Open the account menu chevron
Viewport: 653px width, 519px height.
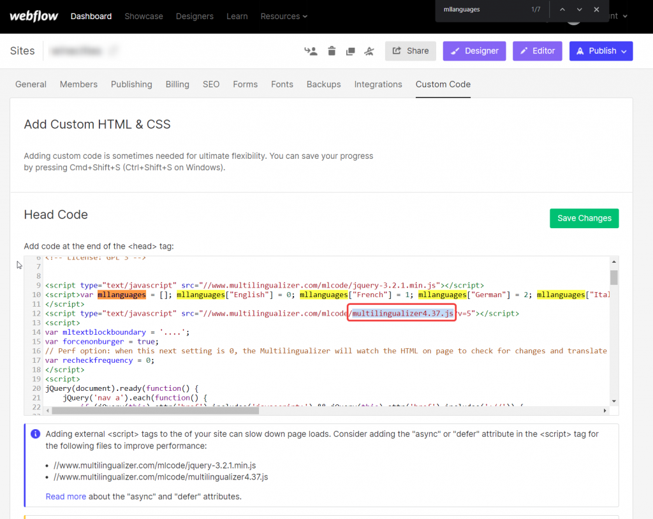pos(625,16)
